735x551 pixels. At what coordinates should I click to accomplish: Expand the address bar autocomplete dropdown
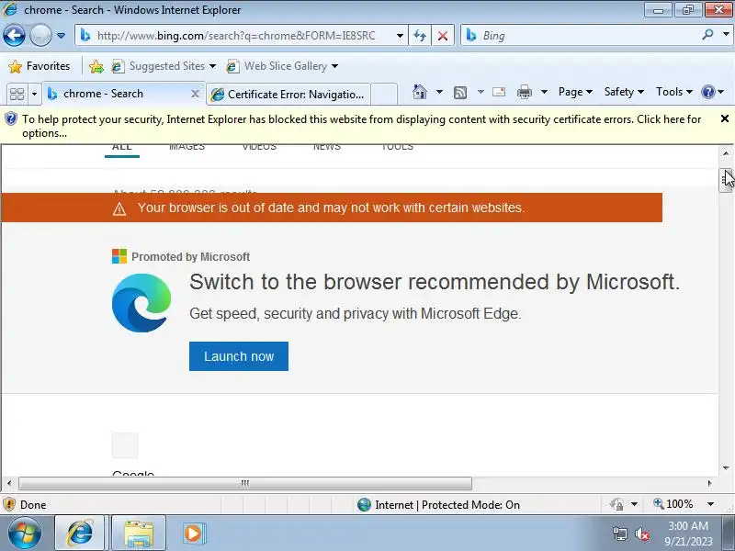pos(400,36)
